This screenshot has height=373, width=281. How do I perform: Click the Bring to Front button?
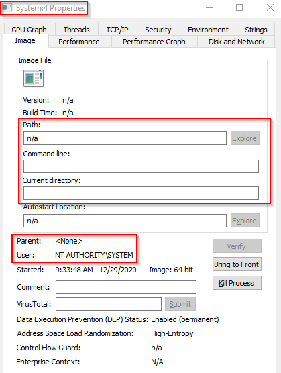coord(237,264)
